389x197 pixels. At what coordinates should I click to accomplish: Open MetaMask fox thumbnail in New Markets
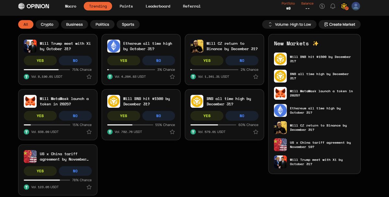280,93
